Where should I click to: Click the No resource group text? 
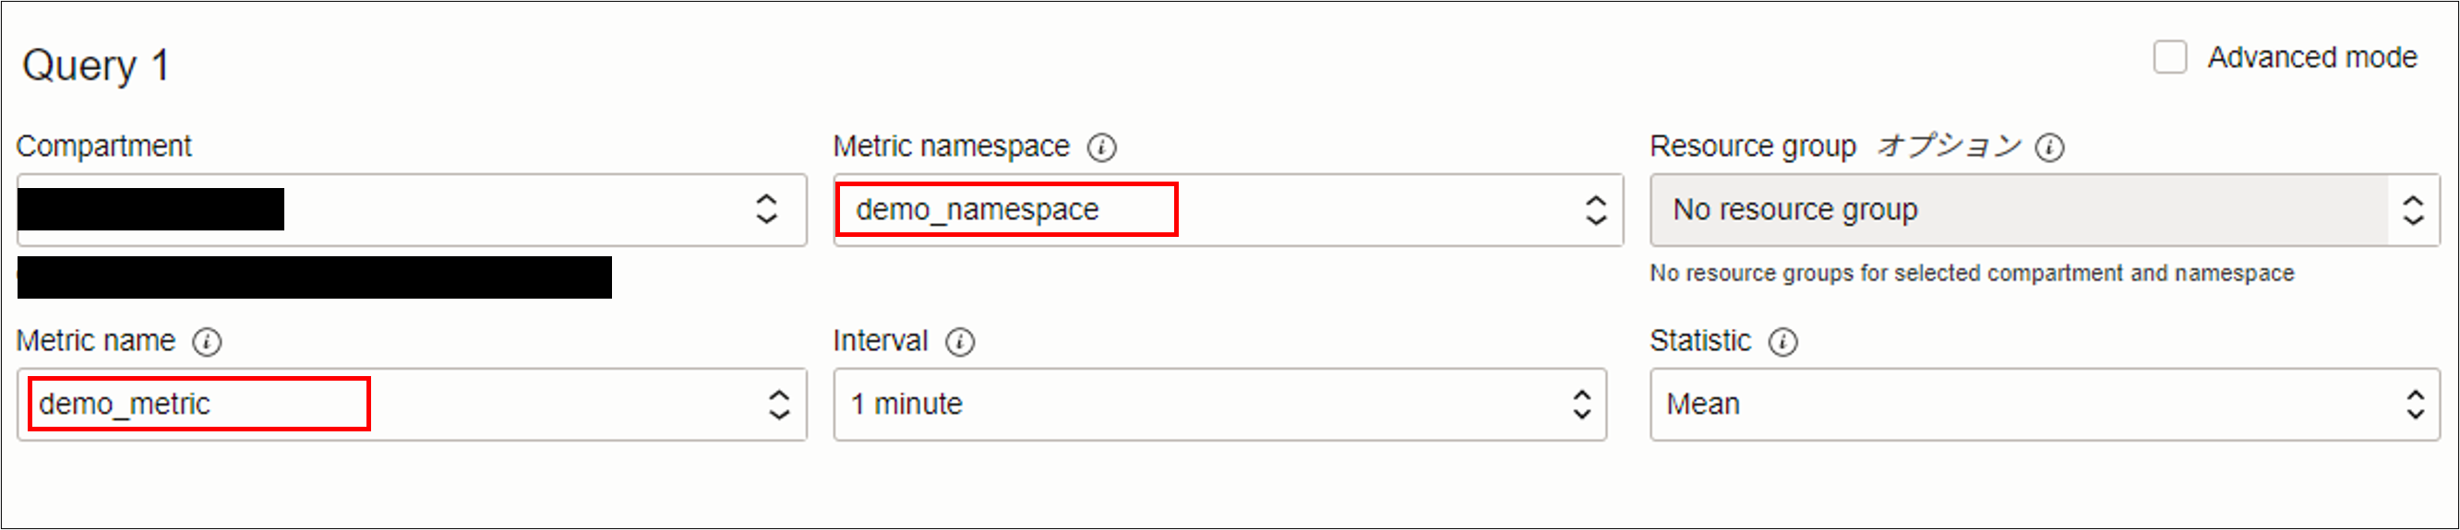[1794, 210]
